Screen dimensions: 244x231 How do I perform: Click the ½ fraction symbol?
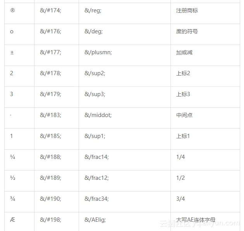point(12,178)
